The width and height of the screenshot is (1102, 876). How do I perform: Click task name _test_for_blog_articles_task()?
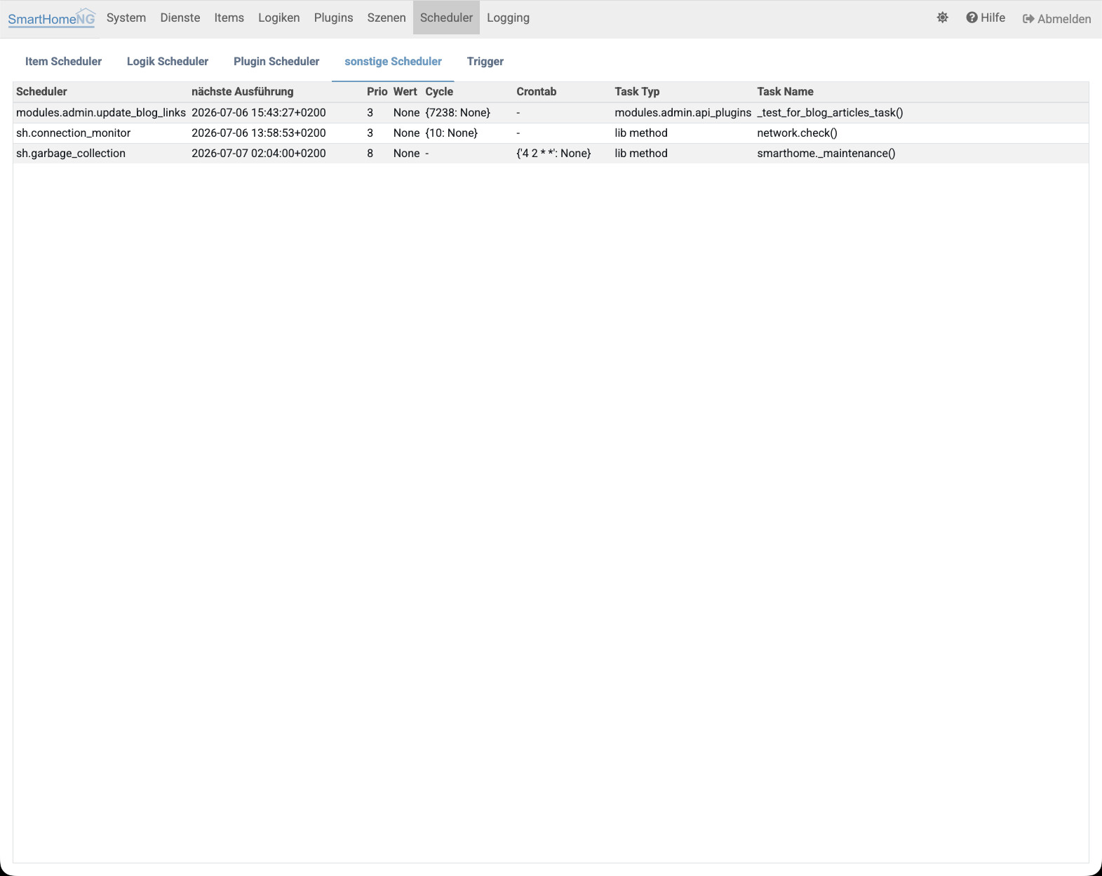pyautogui.click(x=830, y=112)
